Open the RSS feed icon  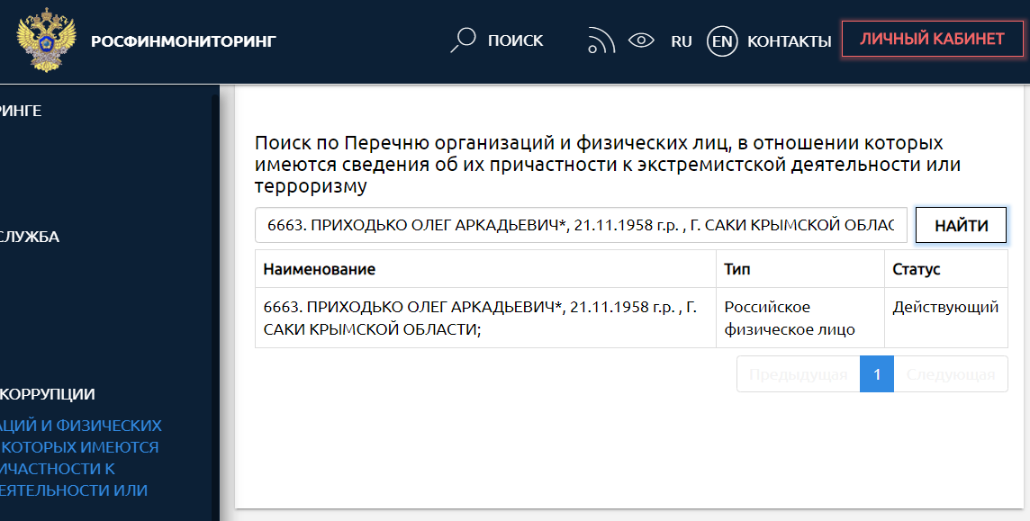coord(601,40)
